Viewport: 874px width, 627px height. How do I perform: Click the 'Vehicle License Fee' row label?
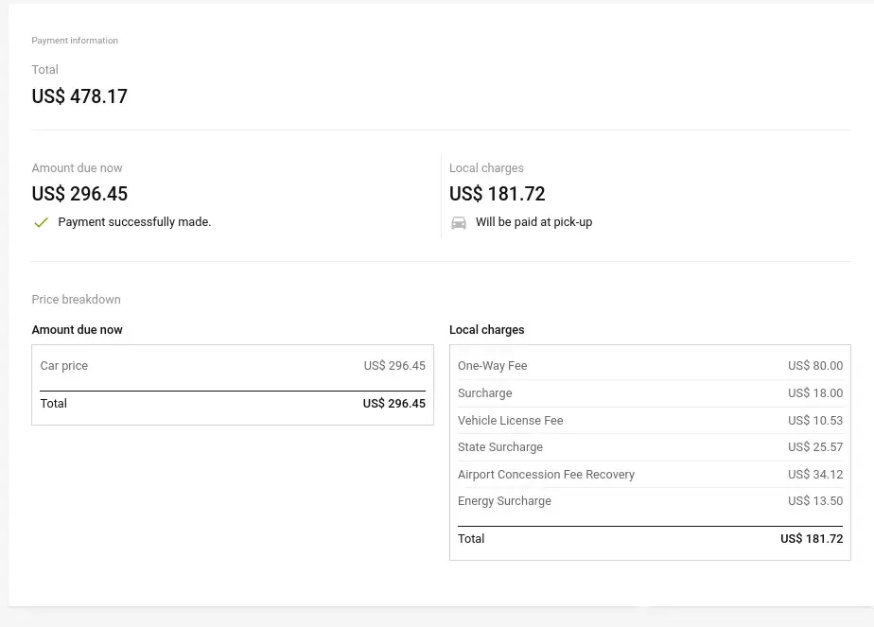click(510, 421)
